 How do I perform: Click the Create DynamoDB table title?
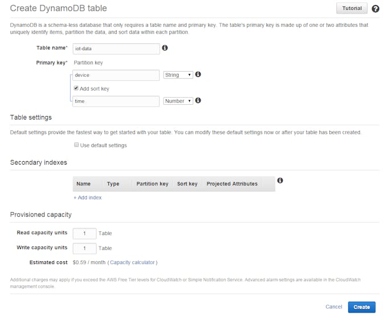pos(58,9)
